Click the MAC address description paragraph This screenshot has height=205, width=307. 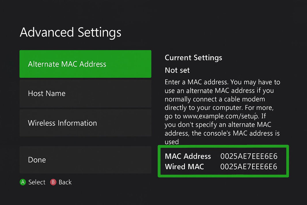coord(222,112)
